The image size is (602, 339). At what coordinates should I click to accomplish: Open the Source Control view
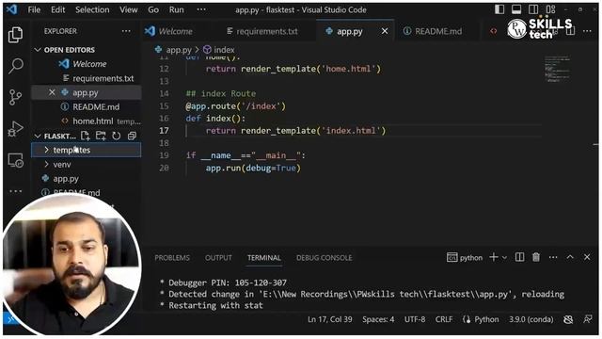click(x=16, y=97)
